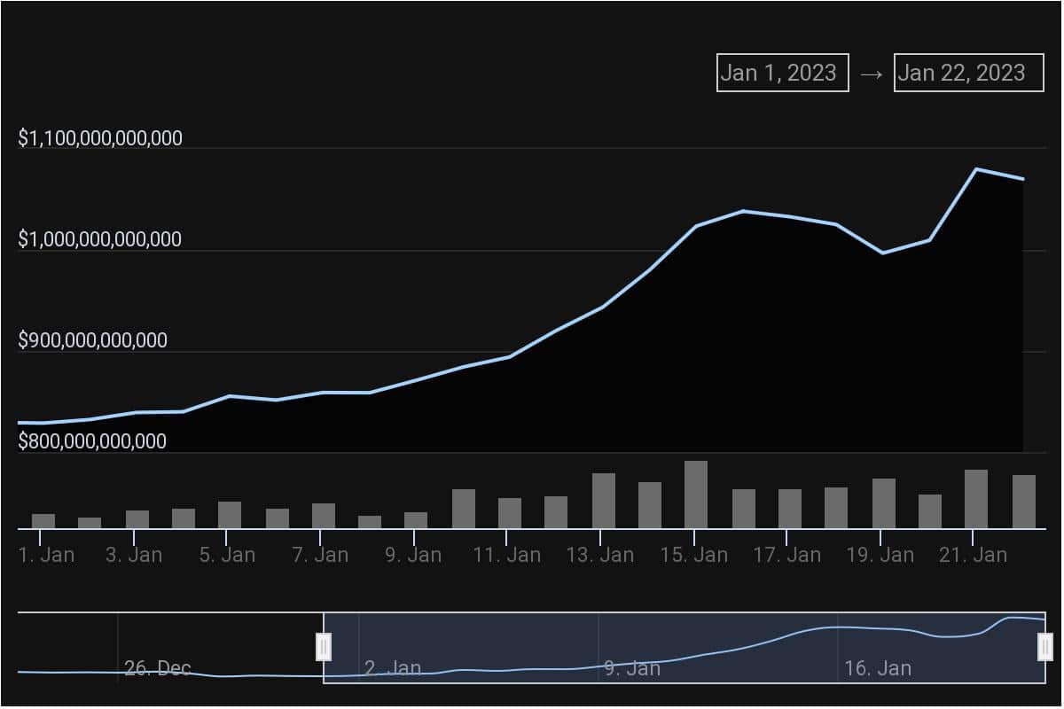Click the 7. Jan axis label
Viewport: 1064px width, 709px height.
coord(320,556)
